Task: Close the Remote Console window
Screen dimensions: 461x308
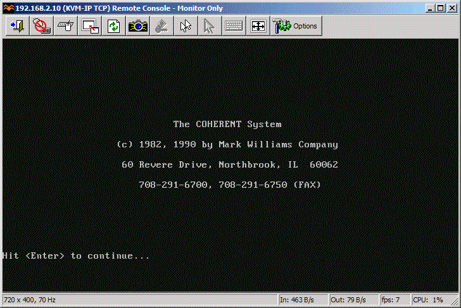Action: pos(452,8)
